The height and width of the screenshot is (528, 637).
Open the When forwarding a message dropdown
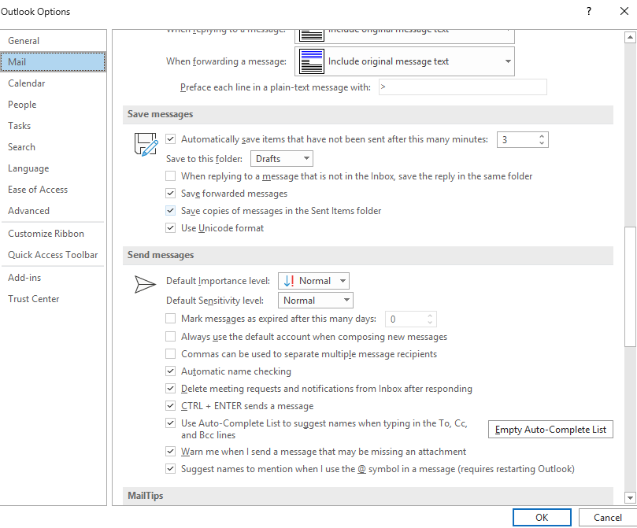point(405,61)
